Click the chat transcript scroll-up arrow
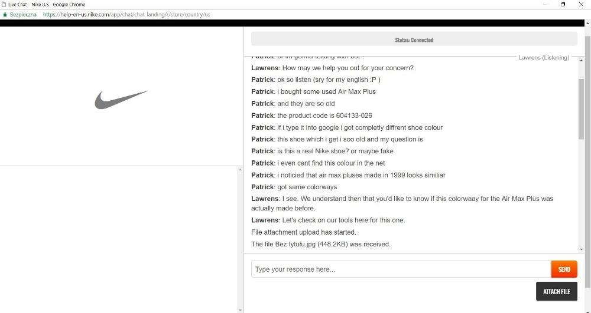Image resolution: width=591 pixels, height=313 pixels. 581,60
